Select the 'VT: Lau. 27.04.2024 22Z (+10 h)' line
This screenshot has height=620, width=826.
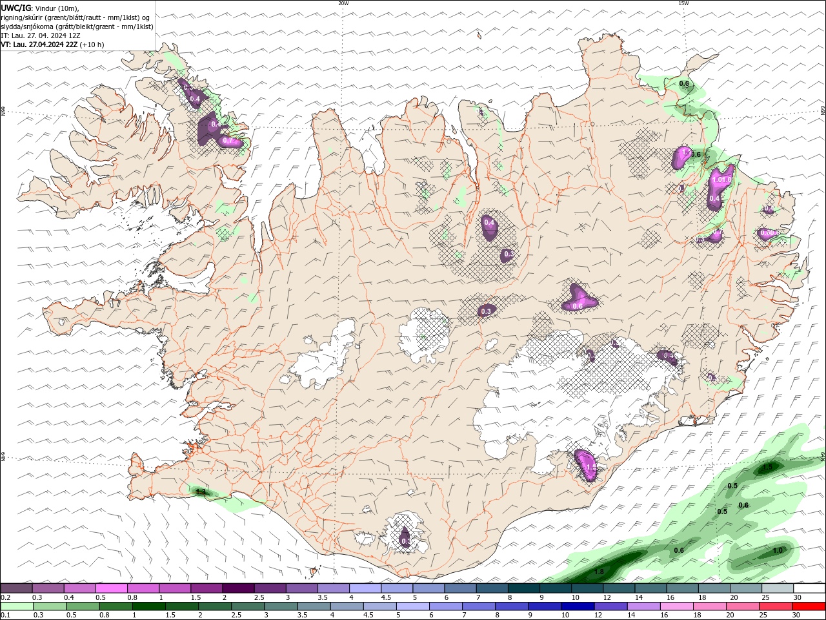point(52,45)
